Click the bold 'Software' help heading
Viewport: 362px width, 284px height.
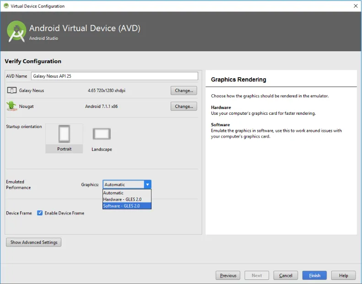pos(220,124)
